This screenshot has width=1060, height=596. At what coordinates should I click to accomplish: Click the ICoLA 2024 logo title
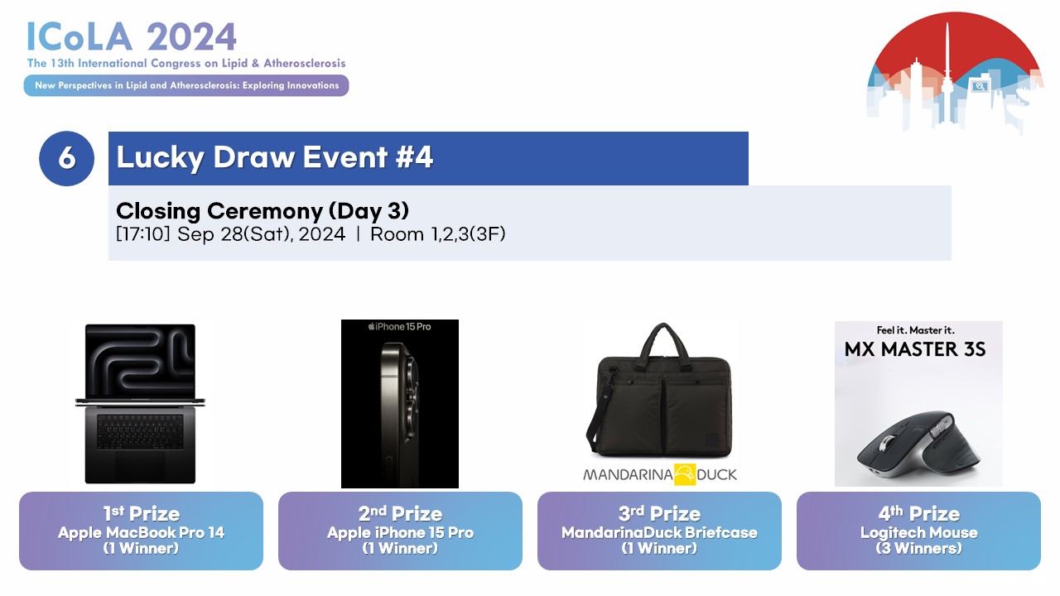pyautogui.click(x=132, y=36)
